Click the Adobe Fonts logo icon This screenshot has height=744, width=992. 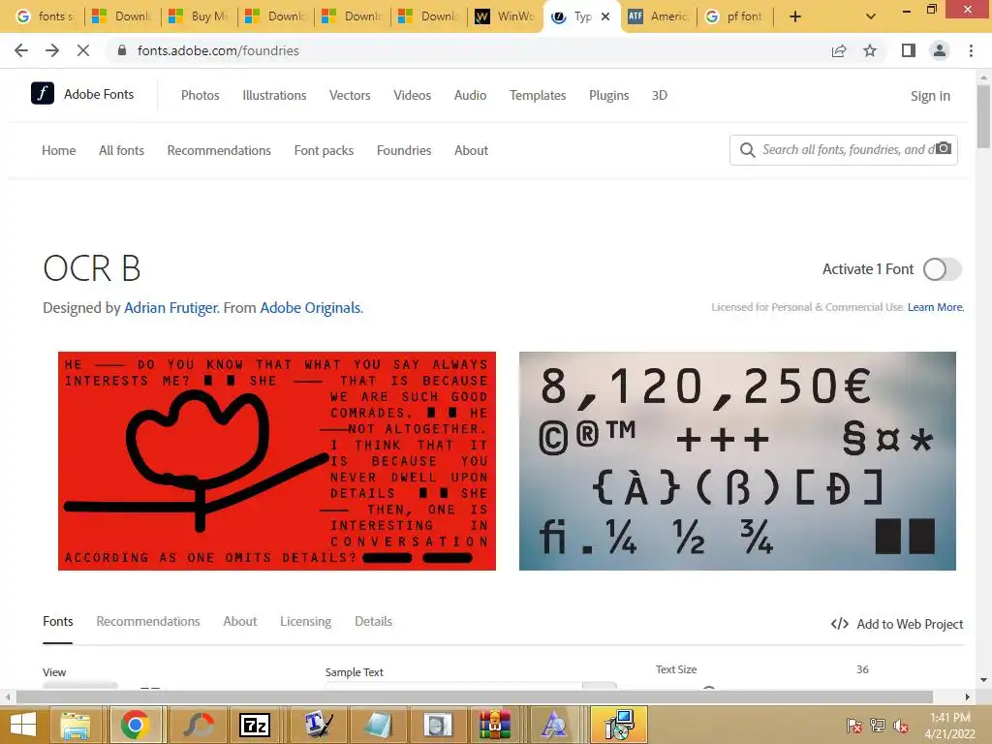pyautogui.click(x=43, y=94)
